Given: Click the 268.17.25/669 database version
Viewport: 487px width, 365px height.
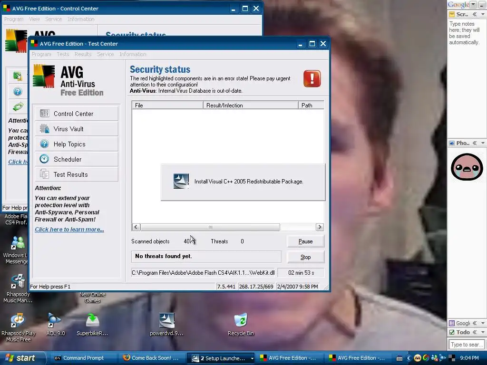Looking at the screenshot, I should 256,287.
